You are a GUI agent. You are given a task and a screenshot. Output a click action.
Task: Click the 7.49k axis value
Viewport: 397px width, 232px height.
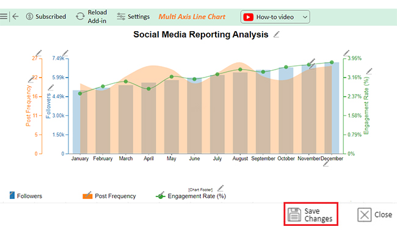[58, 59]
